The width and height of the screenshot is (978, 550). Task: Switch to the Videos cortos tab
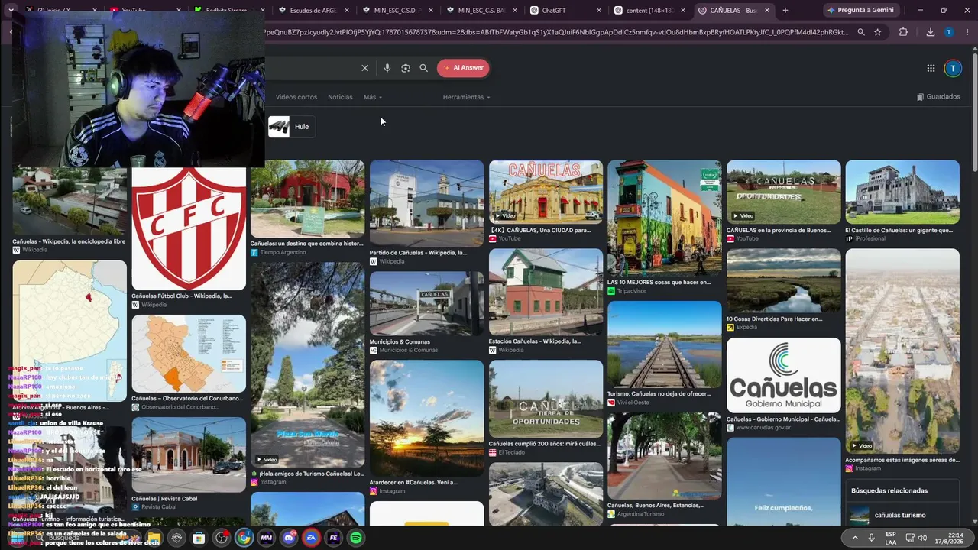pyautogui.click(x=296, y=97)
